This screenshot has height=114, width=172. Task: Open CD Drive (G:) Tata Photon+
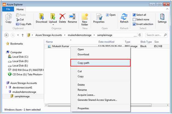25,74
